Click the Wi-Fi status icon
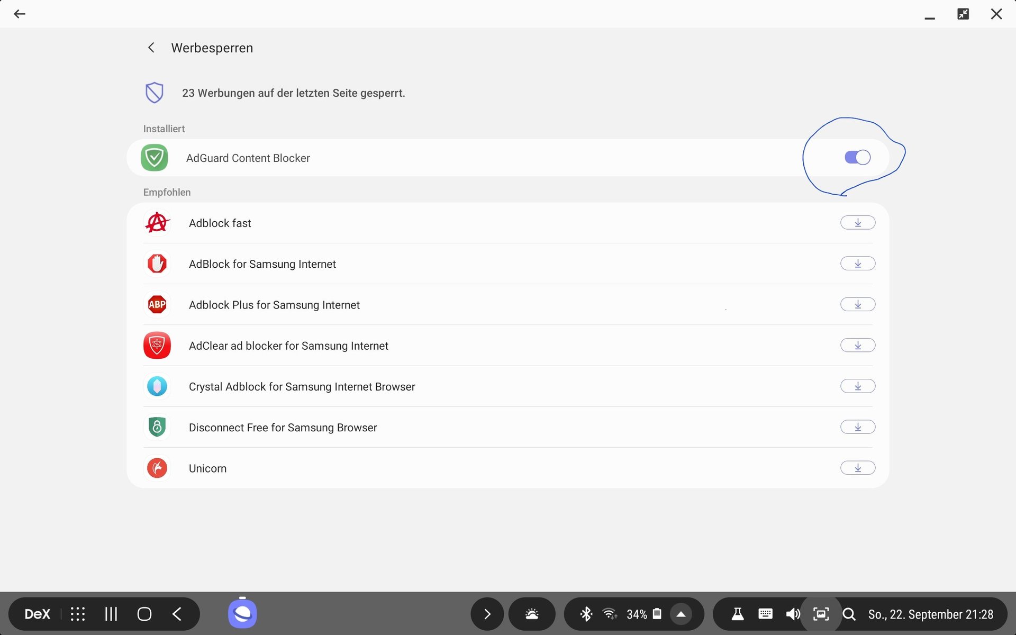The image size is (1016, 635). (610, 614)
